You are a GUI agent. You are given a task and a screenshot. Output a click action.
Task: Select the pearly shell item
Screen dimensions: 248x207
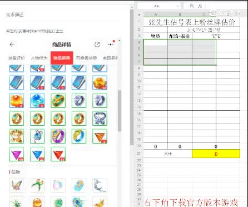pos(58,185)
